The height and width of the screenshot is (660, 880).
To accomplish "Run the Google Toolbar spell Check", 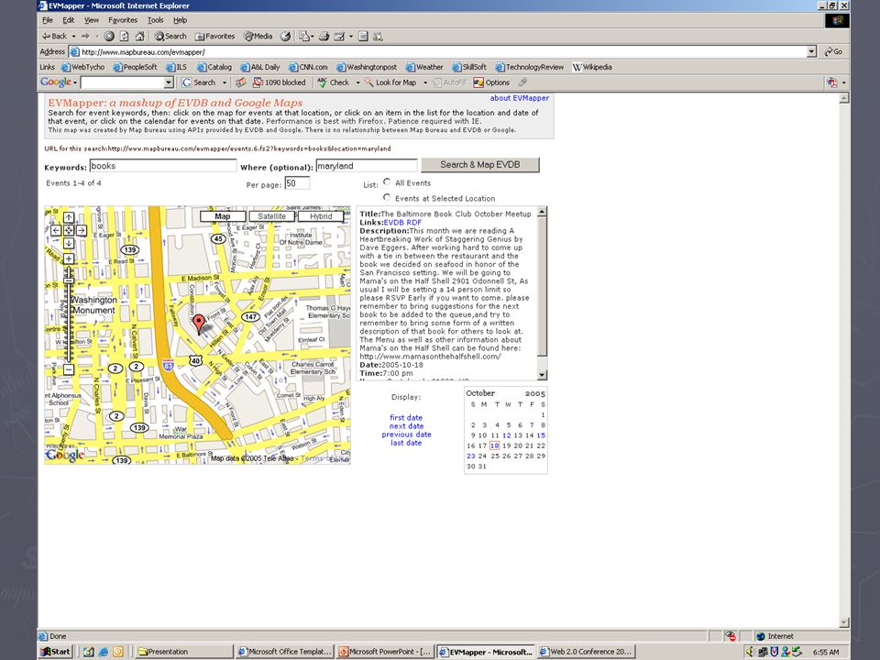I will point(334,82).
